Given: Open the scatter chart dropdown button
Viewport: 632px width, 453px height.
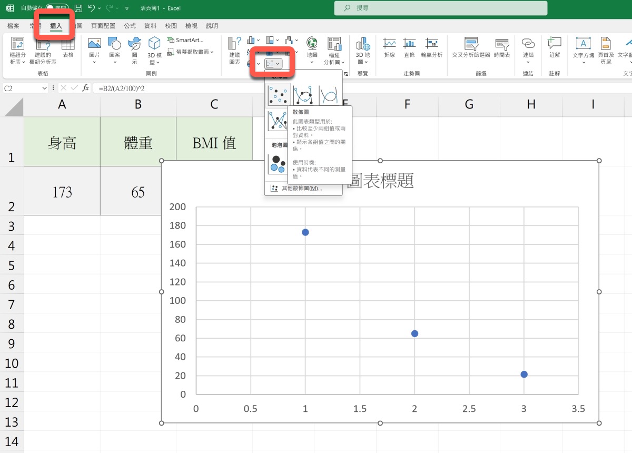Looking at the screenshot, I should click(x=273, y=64).
